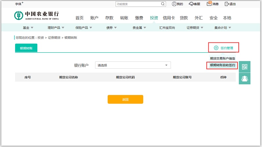262x147 pixels.
Task: Expand the 贵金属 submenu
Action: point(140,28)
